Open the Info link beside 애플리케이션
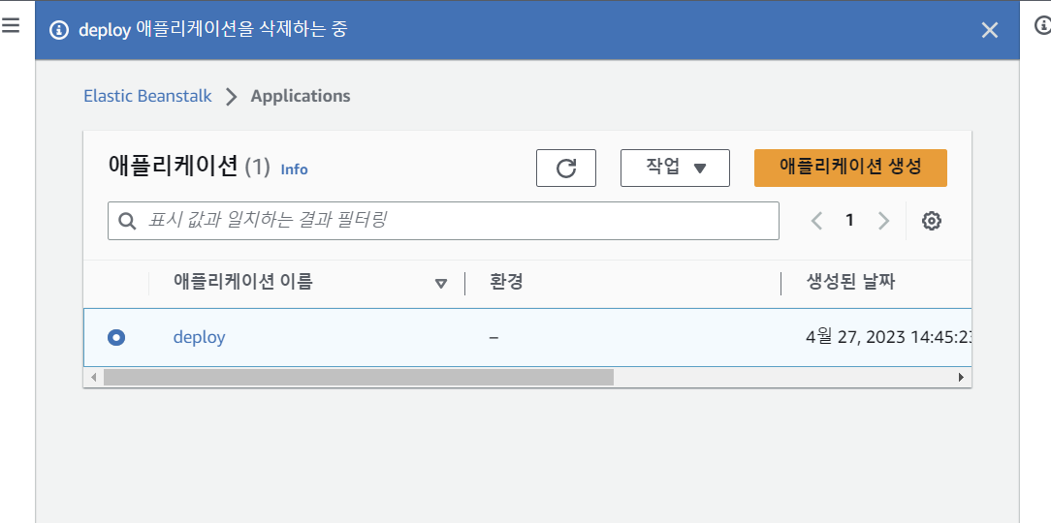 [x=294, y=169]
